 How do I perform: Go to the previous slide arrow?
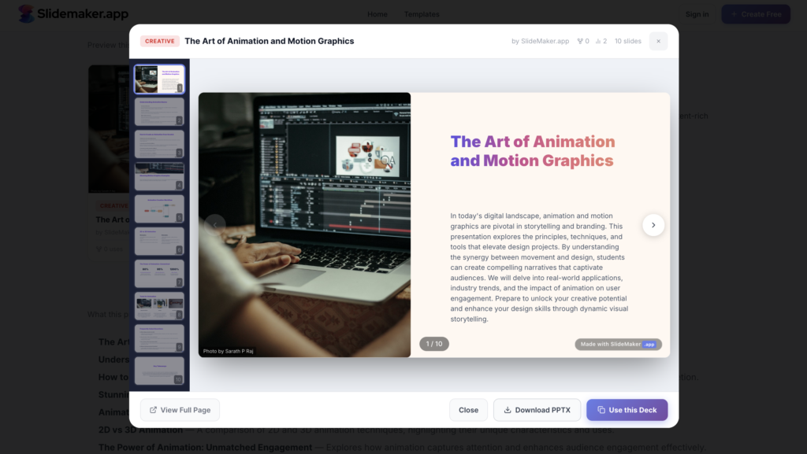(x=214, y=225)
